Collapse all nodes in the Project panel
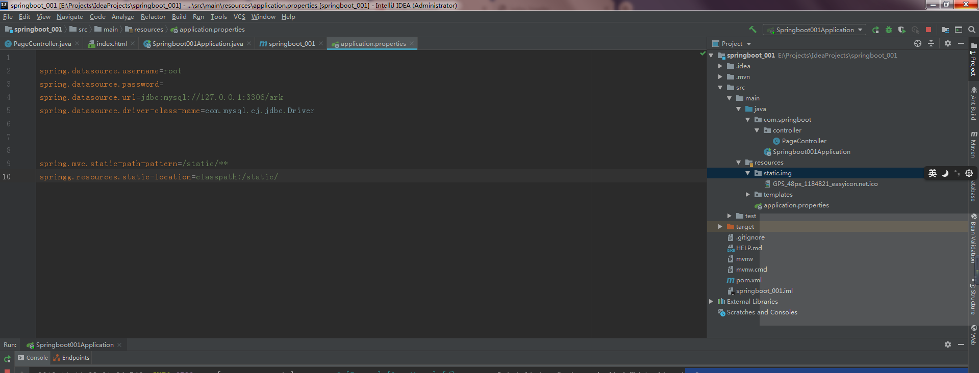The height and width of the screenshot is (373, 979). point(931,43)
